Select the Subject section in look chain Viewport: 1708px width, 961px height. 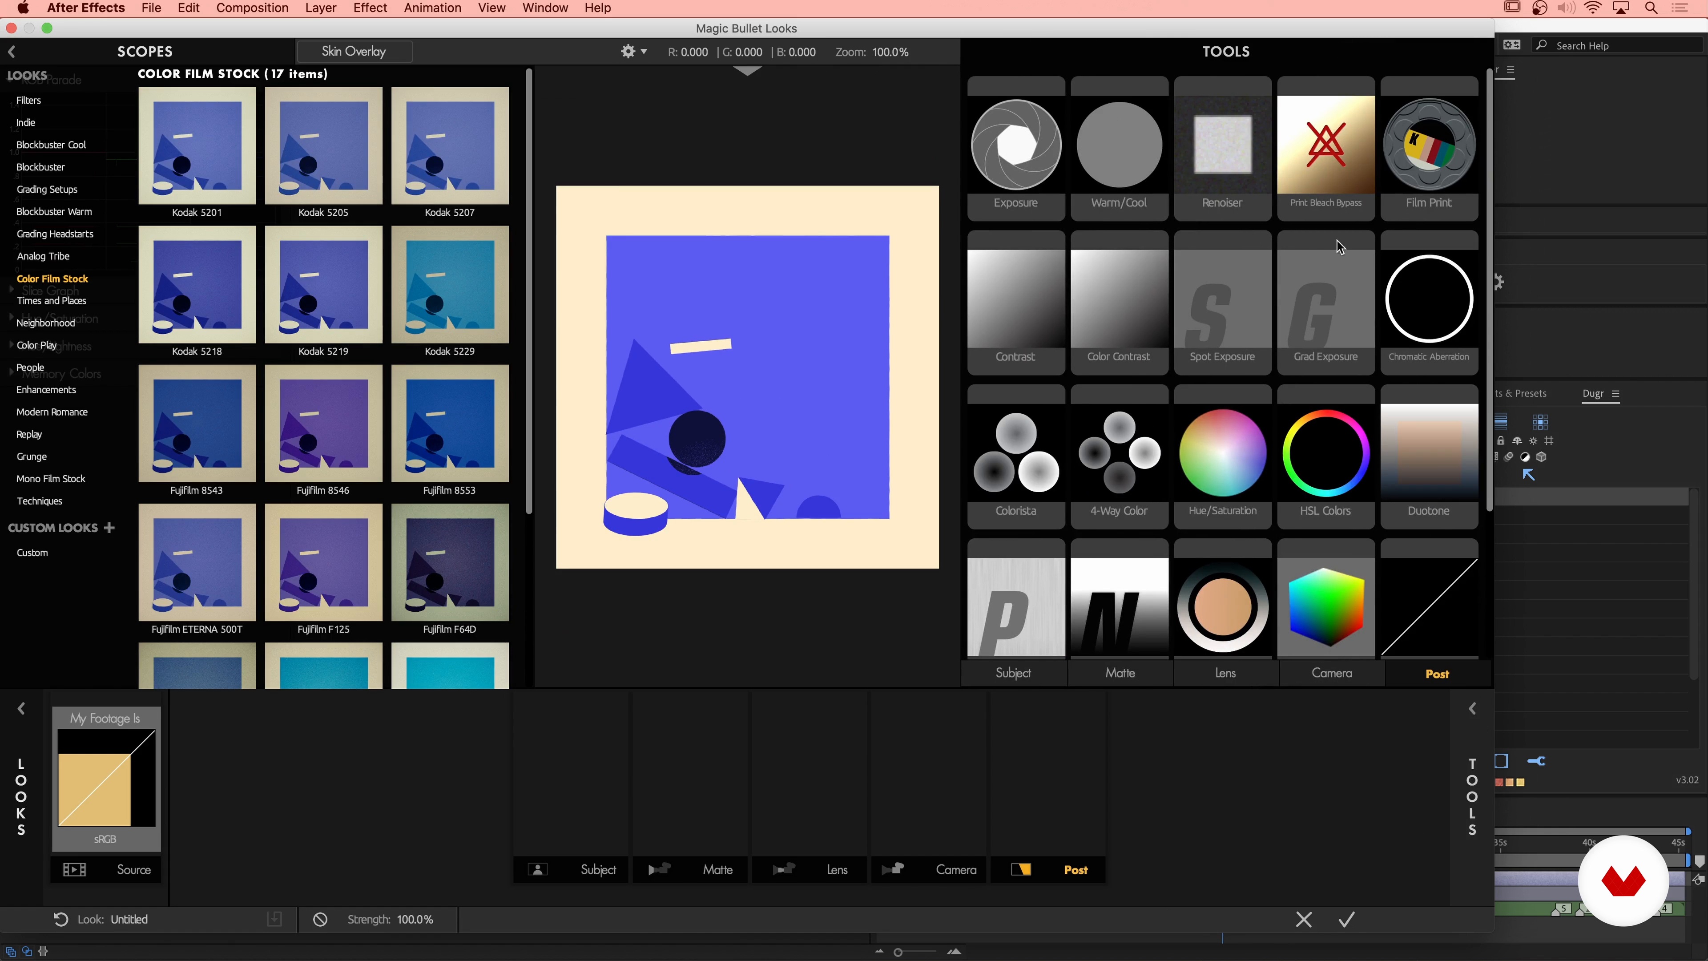click(x=570, y=869)
